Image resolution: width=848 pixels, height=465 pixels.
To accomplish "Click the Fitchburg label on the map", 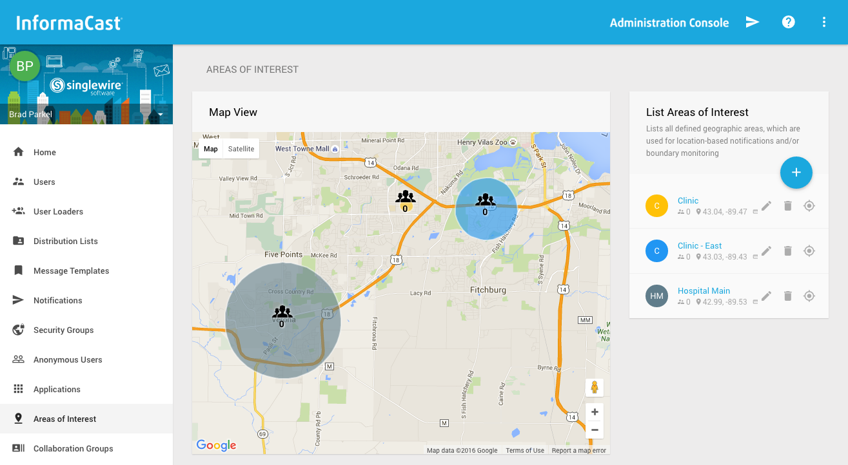I will click(488, 290).
